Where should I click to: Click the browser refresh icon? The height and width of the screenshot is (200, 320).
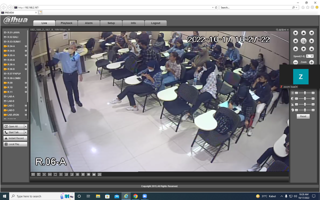(216, 7)
